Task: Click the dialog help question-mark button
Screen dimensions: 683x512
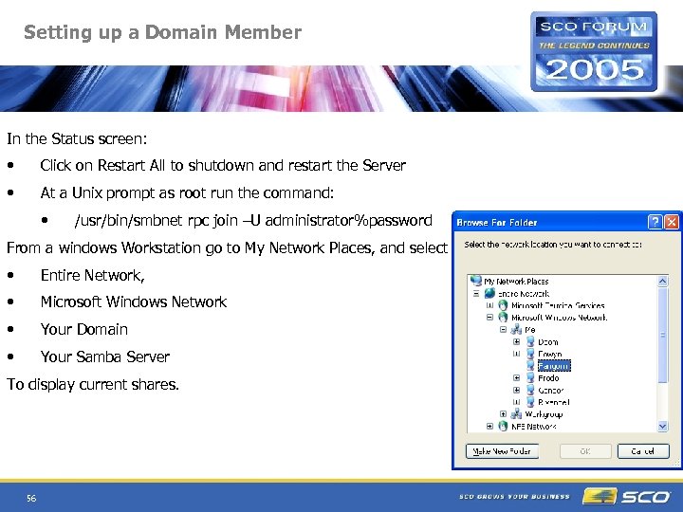Action: [655, 222]
